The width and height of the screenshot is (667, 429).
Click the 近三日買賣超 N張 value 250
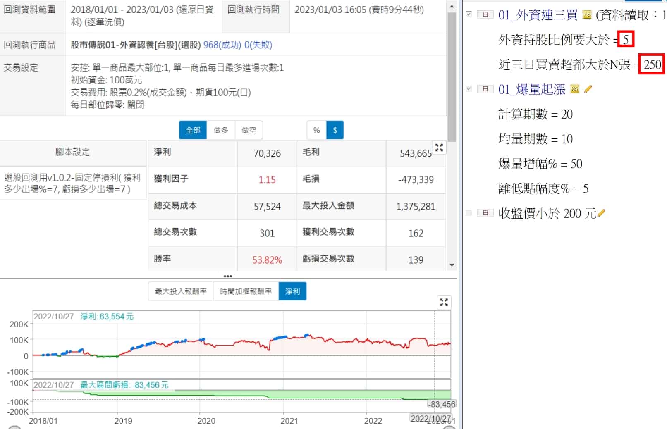tap(652, 64)
